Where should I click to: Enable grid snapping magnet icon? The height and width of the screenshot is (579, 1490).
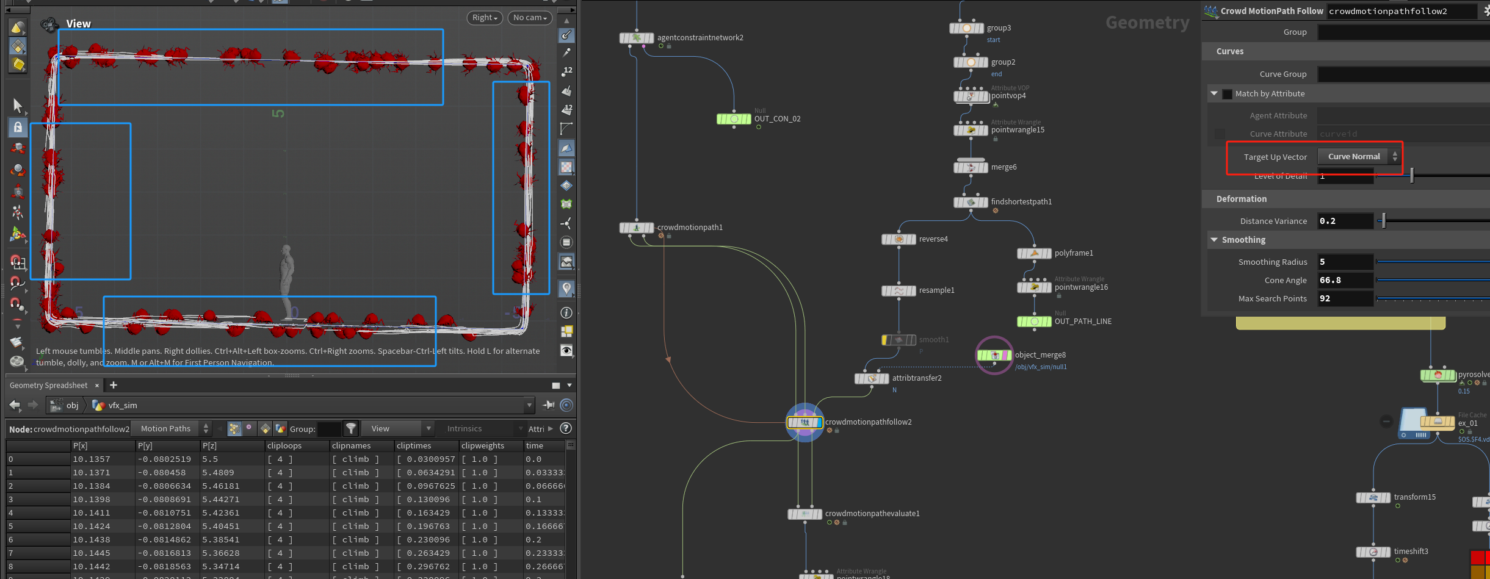tap(18, 262)
